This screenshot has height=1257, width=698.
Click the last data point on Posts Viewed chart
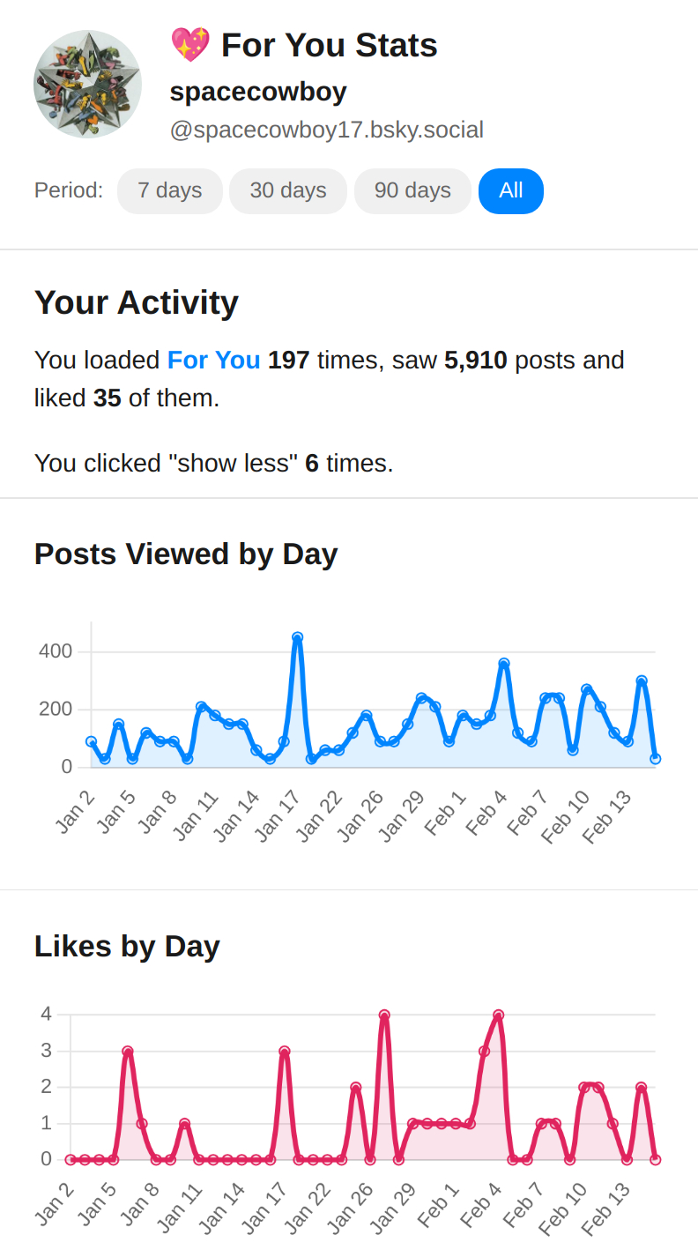(656, 758)
